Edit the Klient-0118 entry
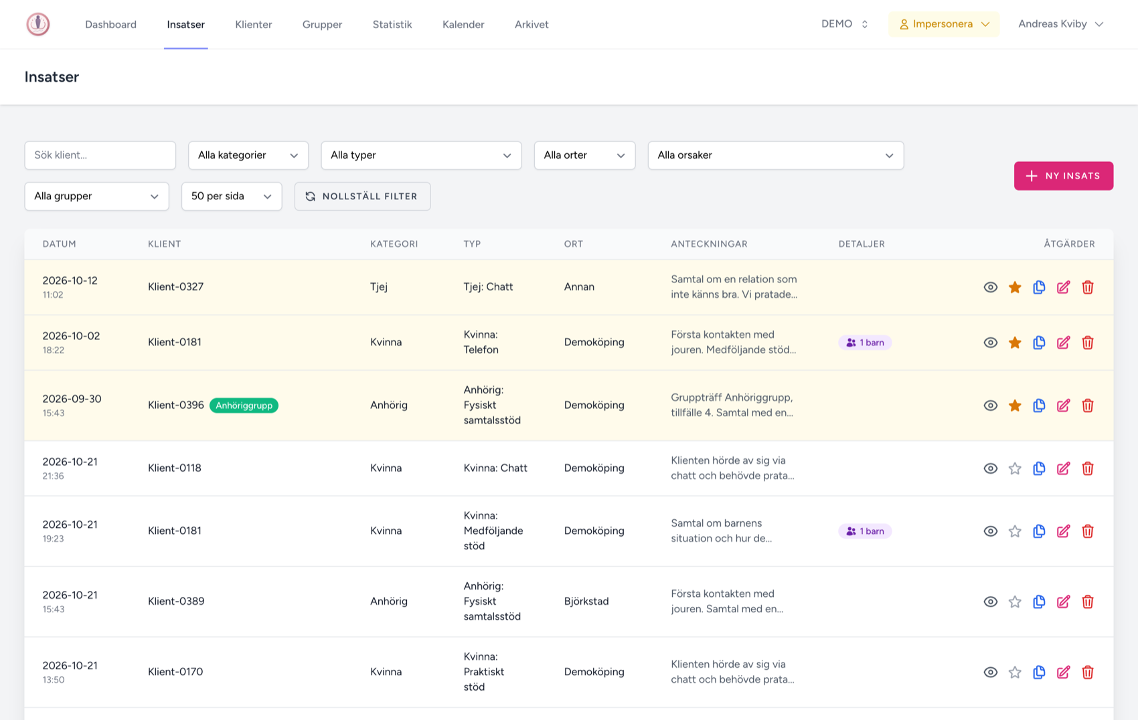The width and height of the screenshot is (1138, 720). (x=1063, y=468)
